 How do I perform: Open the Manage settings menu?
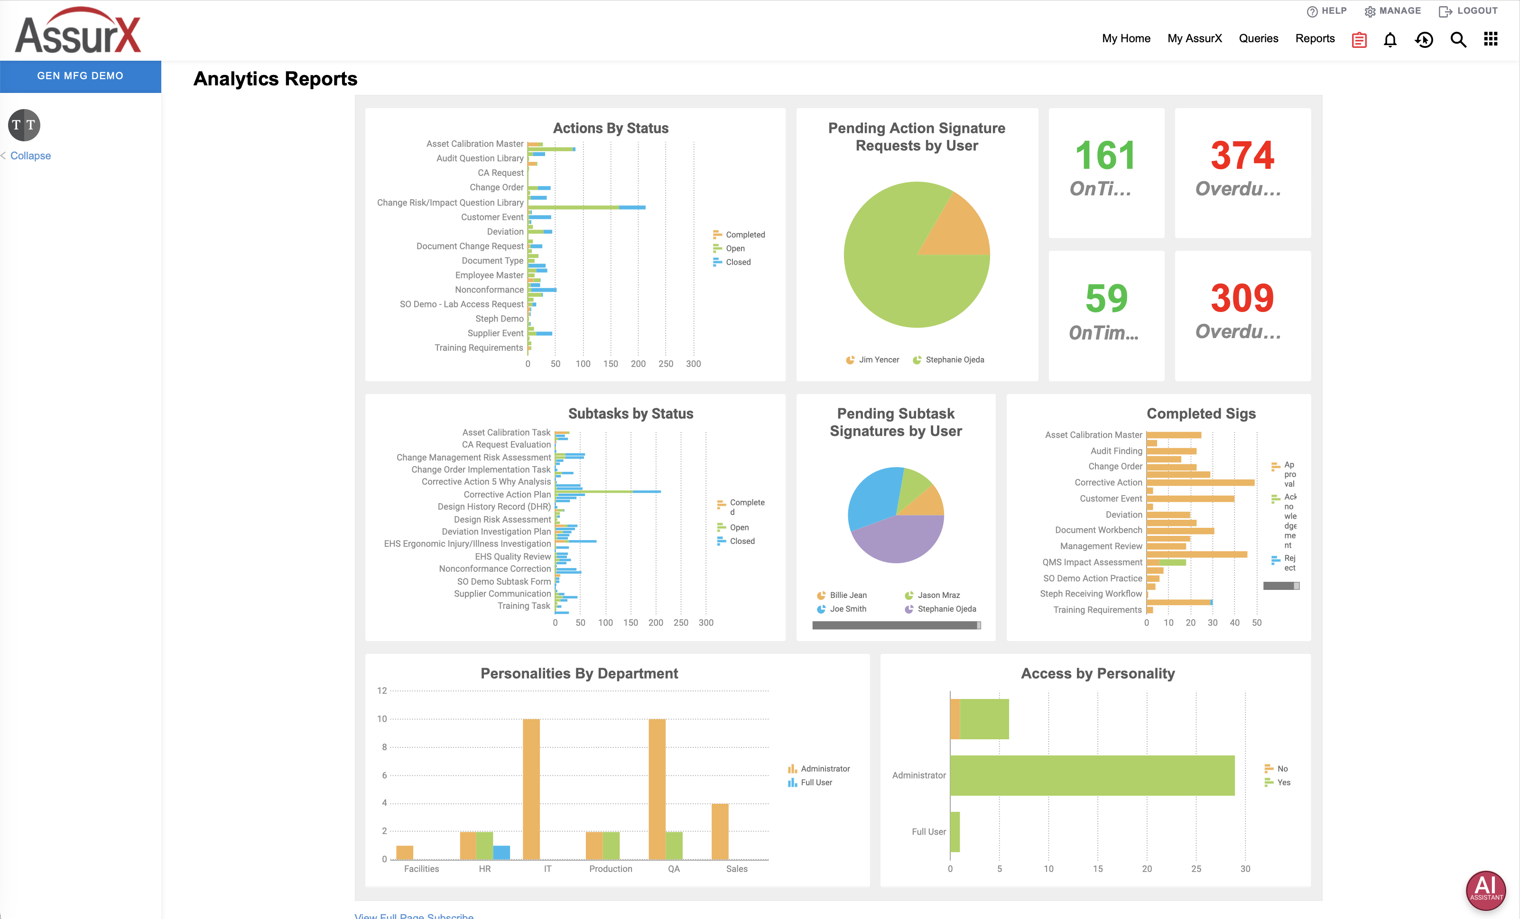tap(1393, 11)
